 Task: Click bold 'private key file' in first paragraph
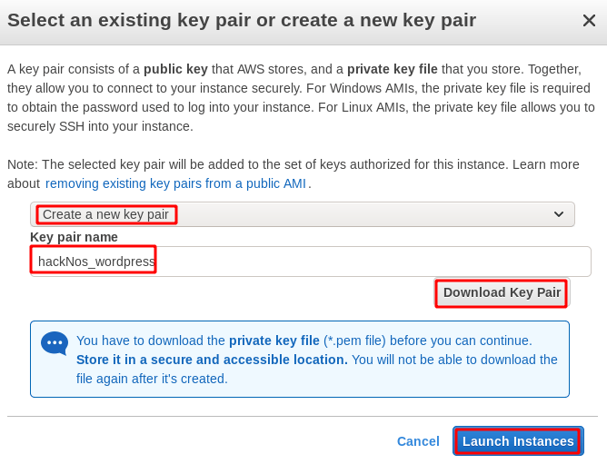(x=393, y=69)
